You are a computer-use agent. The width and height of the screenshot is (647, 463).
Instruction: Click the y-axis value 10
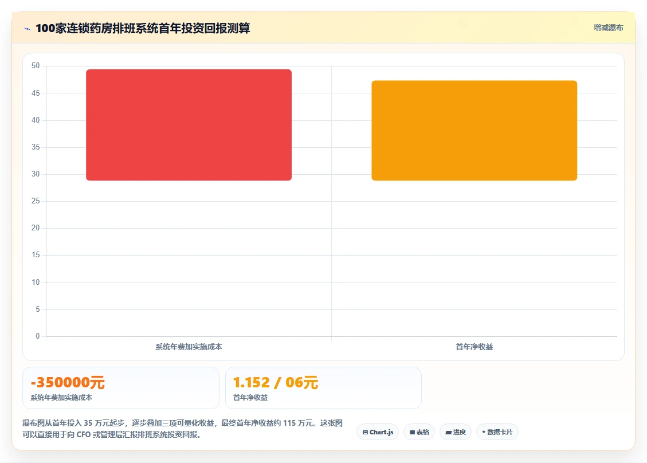click(x=36, y=282)
